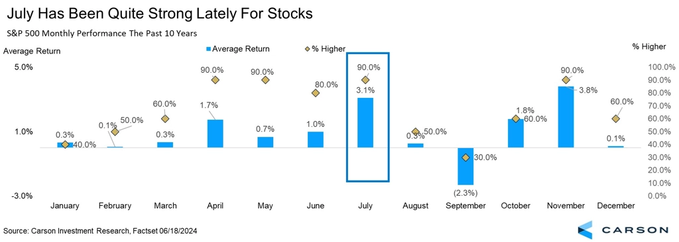Click the July axis label
Viewport: 679px width, 242px height.
tap(365, 206)
